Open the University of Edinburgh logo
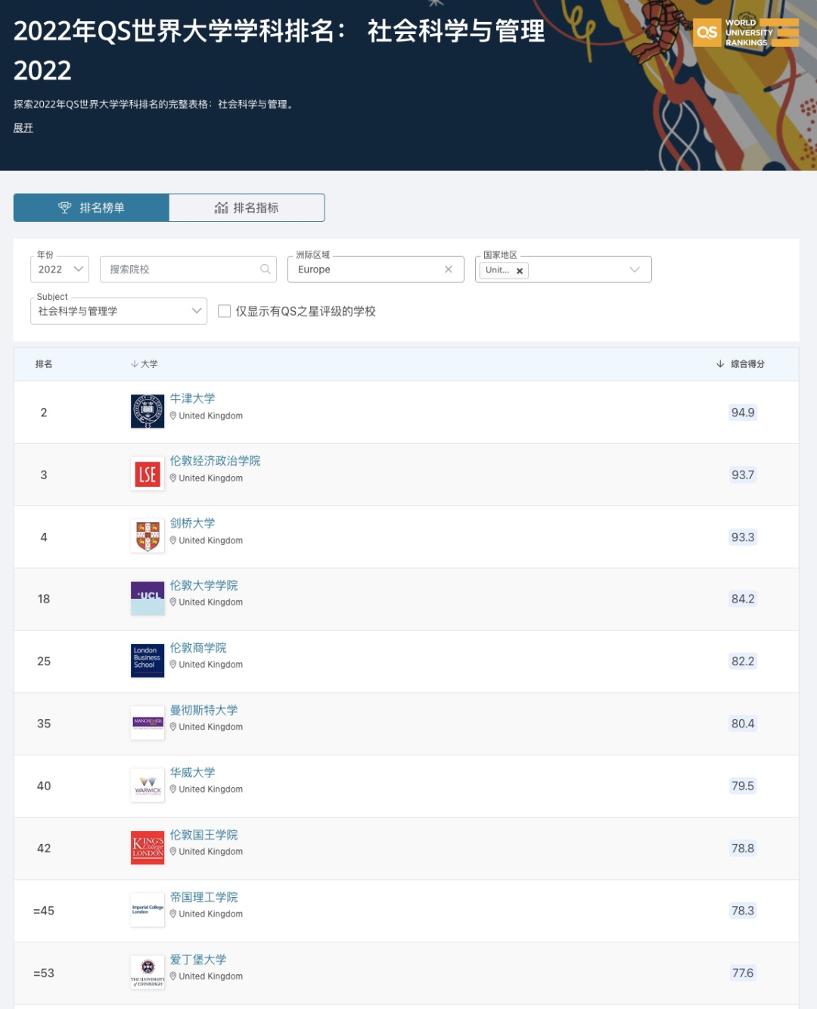 point(148,972)
